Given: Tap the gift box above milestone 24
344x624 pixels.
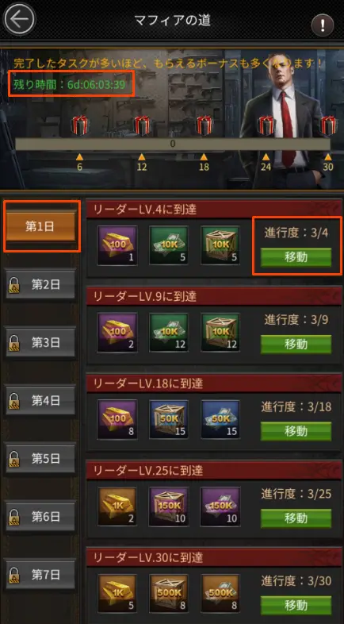Looking at the screenshot, I should (266, 125).
